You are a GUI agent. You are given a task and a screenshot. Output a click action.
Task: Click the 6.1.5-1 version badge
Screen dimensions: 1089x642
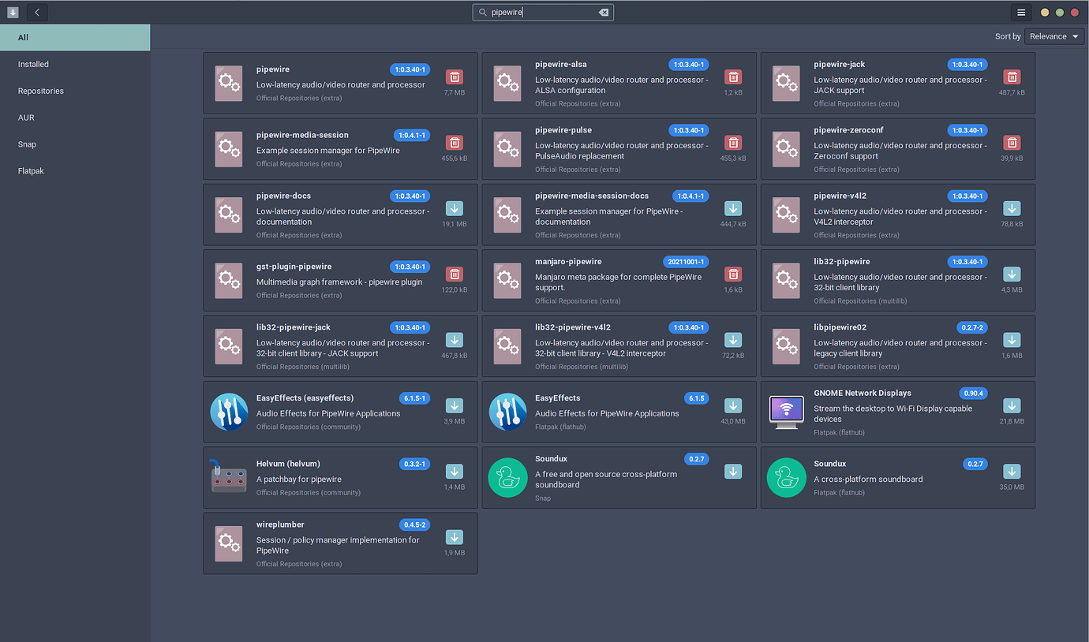click(414, 398)
